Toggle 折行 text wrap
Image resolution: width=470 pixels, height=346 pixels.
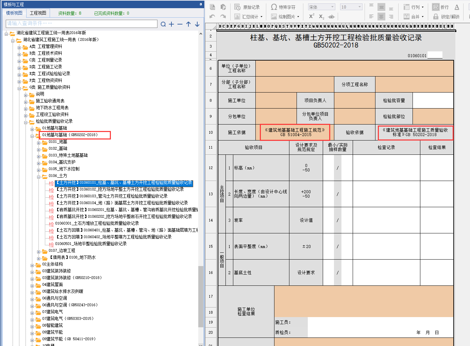click(x=440, y=7)
